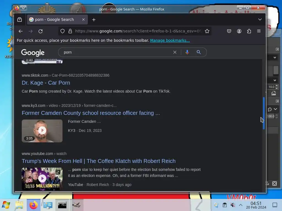Switch to the terminal taskbar window
Viewport: 282px width, 211px height.
coord(62,205)
